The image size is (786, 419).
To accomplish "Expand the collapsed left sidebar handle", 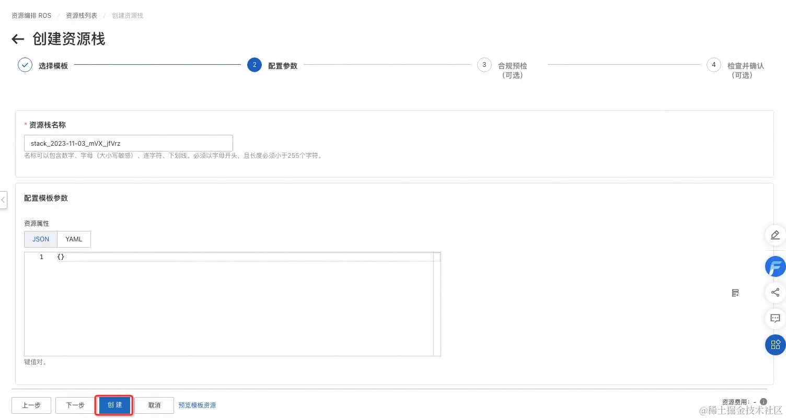I will coord(3,200).
